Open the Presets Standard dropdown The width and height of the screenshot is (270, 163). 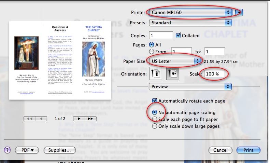[x=190, y=23]
